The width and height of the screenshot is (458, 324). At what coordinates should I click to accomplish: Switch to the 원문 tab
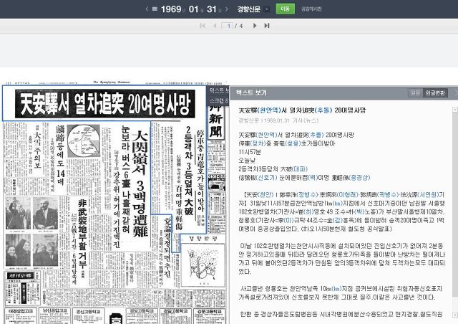pyautogui.click(x=415, y=92)
